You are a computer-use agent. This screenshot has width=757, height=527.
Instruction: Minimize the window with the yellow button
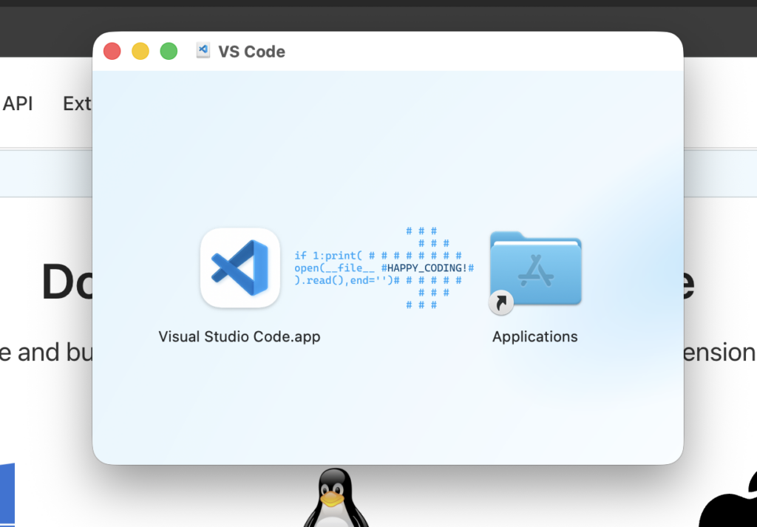click(140, 51)
